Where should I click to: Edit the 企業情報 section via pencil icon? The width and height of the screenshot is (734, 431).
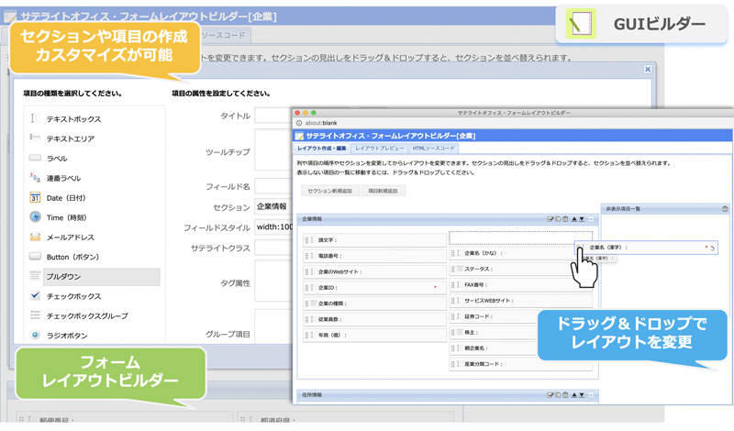pos(550,219)
